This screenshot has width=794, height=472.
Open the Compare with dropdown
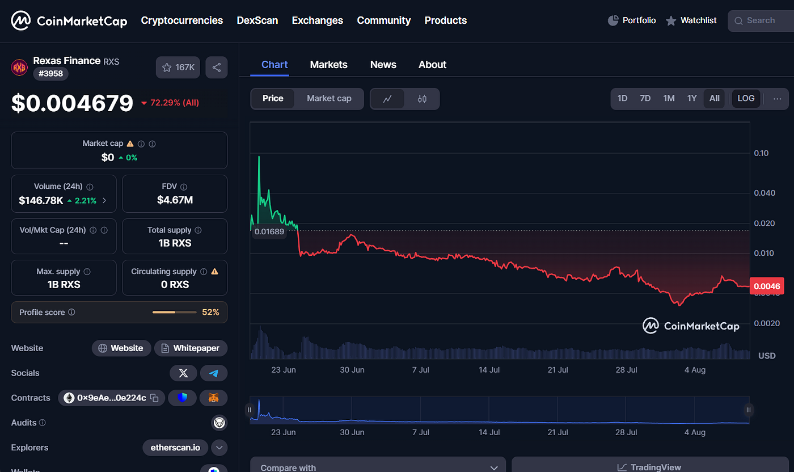[378, 467]
